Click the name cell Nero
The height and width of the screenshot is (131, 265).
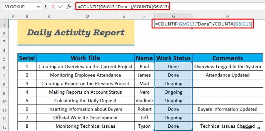pyautogui.click(x=144, y=92)
